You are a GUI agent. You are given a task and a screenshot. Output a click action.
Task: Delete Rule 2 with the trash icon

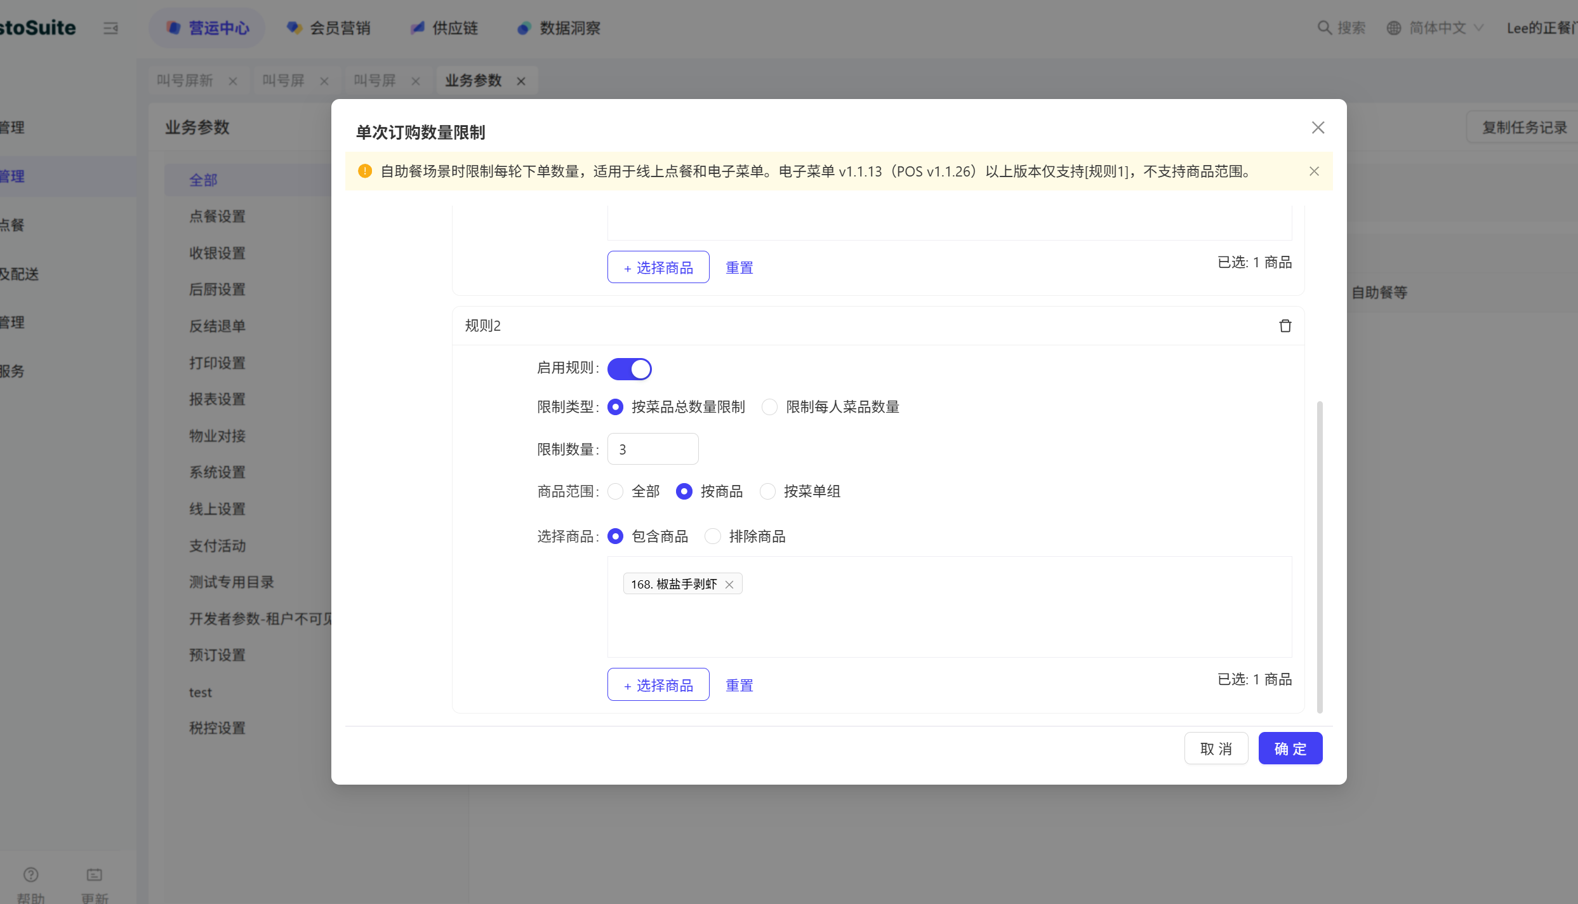pos(1285,326)
